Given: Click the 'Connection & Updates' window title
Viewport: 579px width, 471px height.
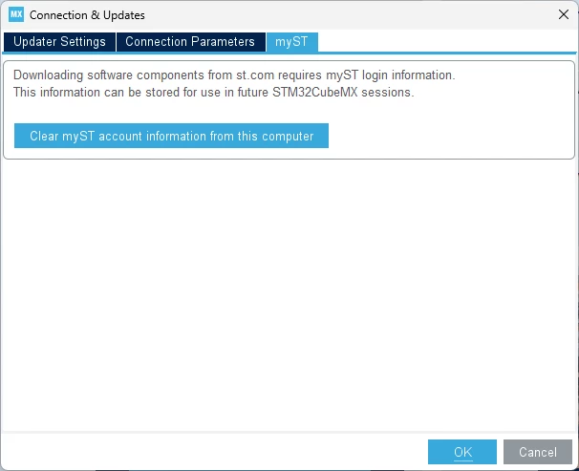Looking at the screenshot, I should click(87, 15).
